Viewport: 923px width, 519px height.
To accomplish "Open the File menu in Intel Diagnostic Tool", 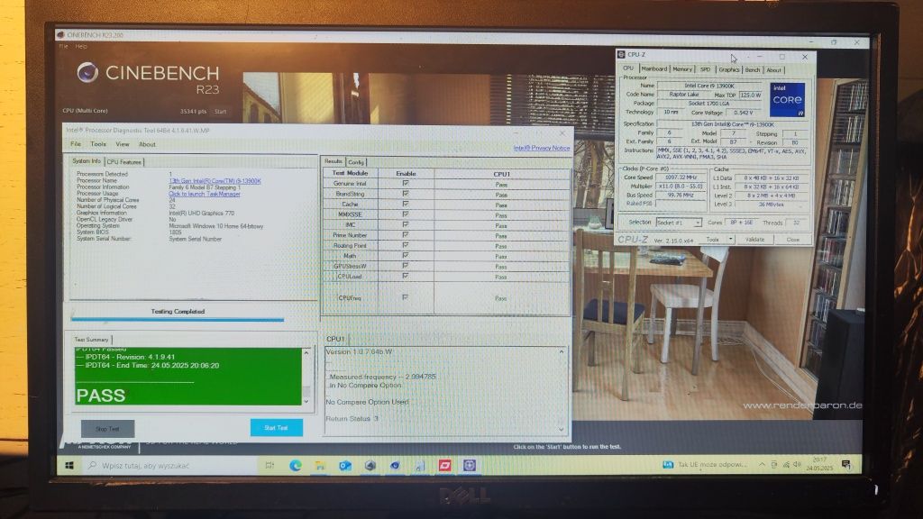I will tap(76, 144).
